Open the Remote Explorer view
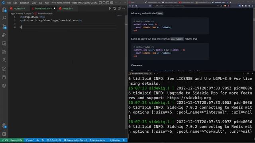255x143 pixels. tap(4, 43)
